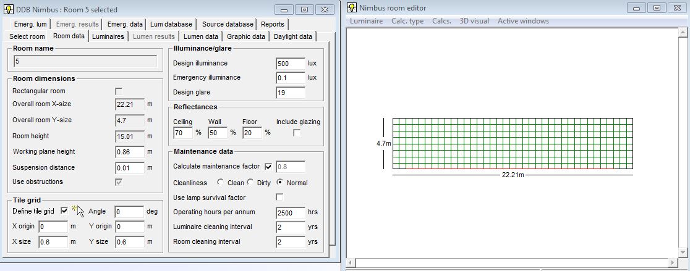This screenshot has height=271, width=690.
Task: Click the Nimbus room editor lightbulb icon
Action: [351, 7]
